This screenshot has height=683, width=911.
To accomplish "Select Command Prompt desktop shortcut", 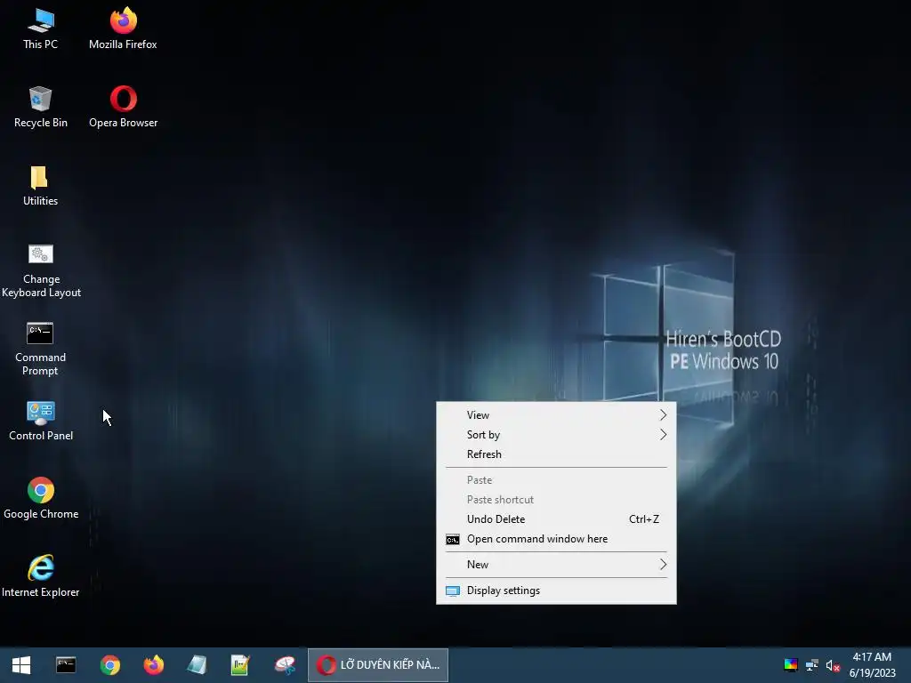I will pyautogui.click(x=40, y=349).
